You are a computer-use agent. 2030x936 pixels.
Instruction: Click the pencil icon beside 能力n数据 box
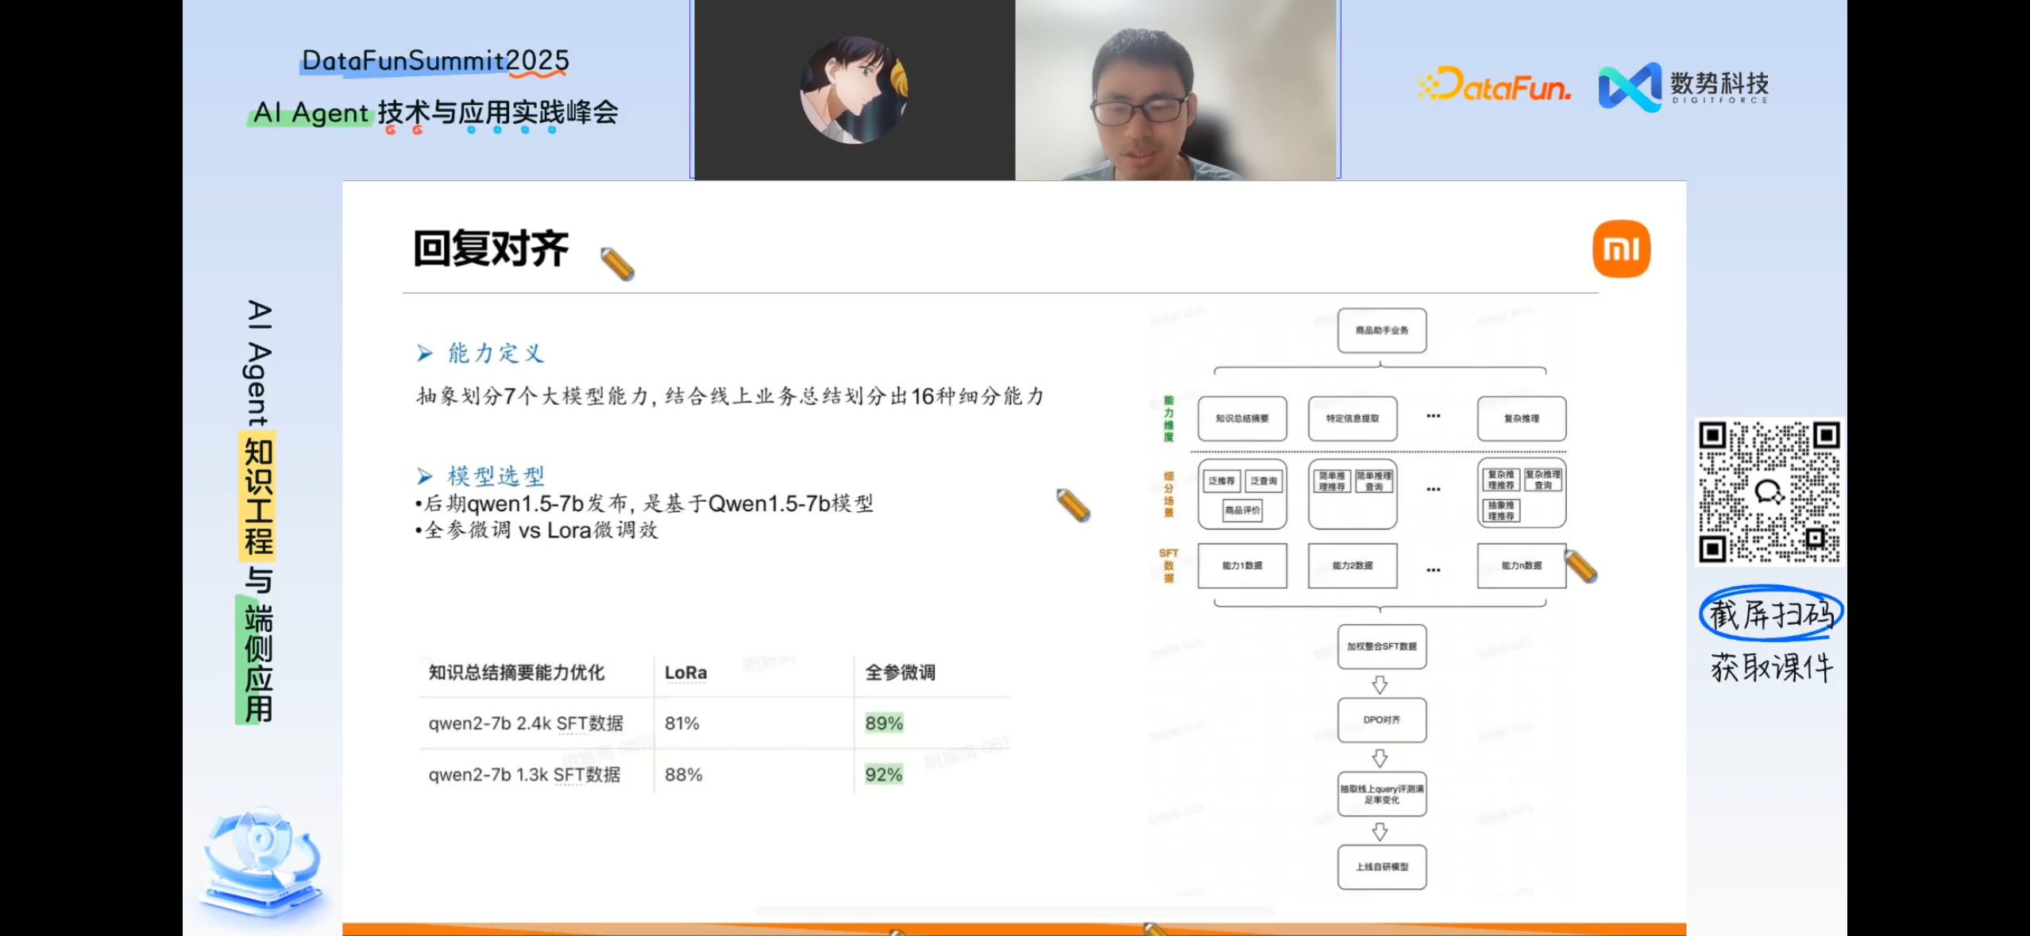pyautogui.click(x=1580, y=567)
